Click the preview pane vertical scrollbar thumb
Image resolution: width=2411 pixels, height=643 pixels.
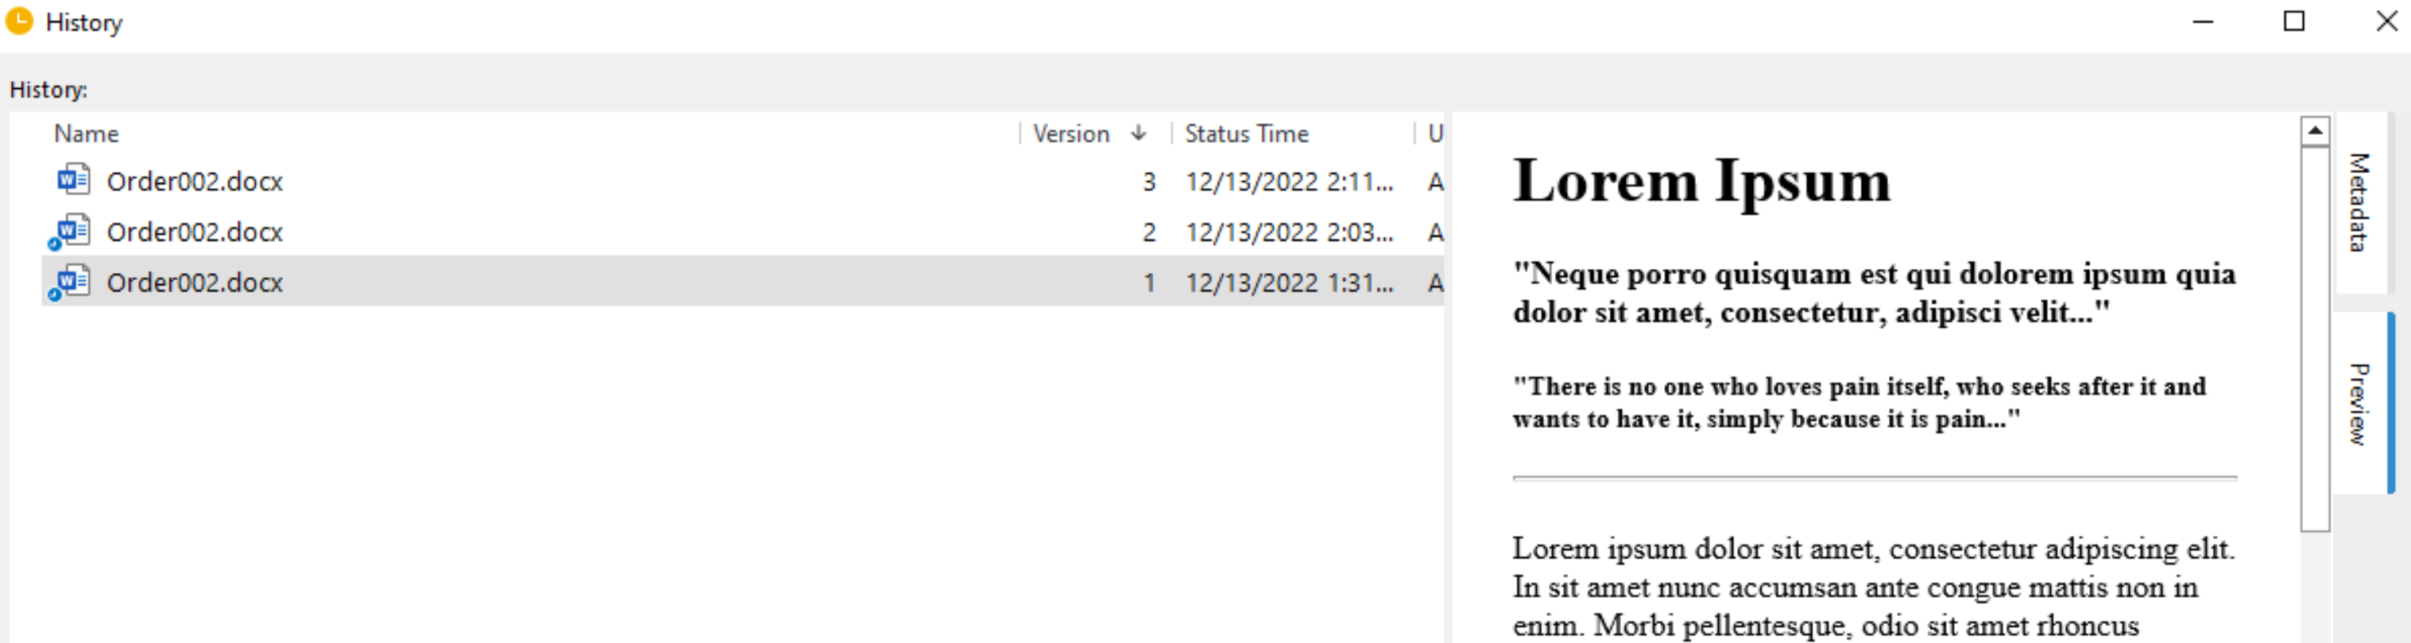[2314, 338]
